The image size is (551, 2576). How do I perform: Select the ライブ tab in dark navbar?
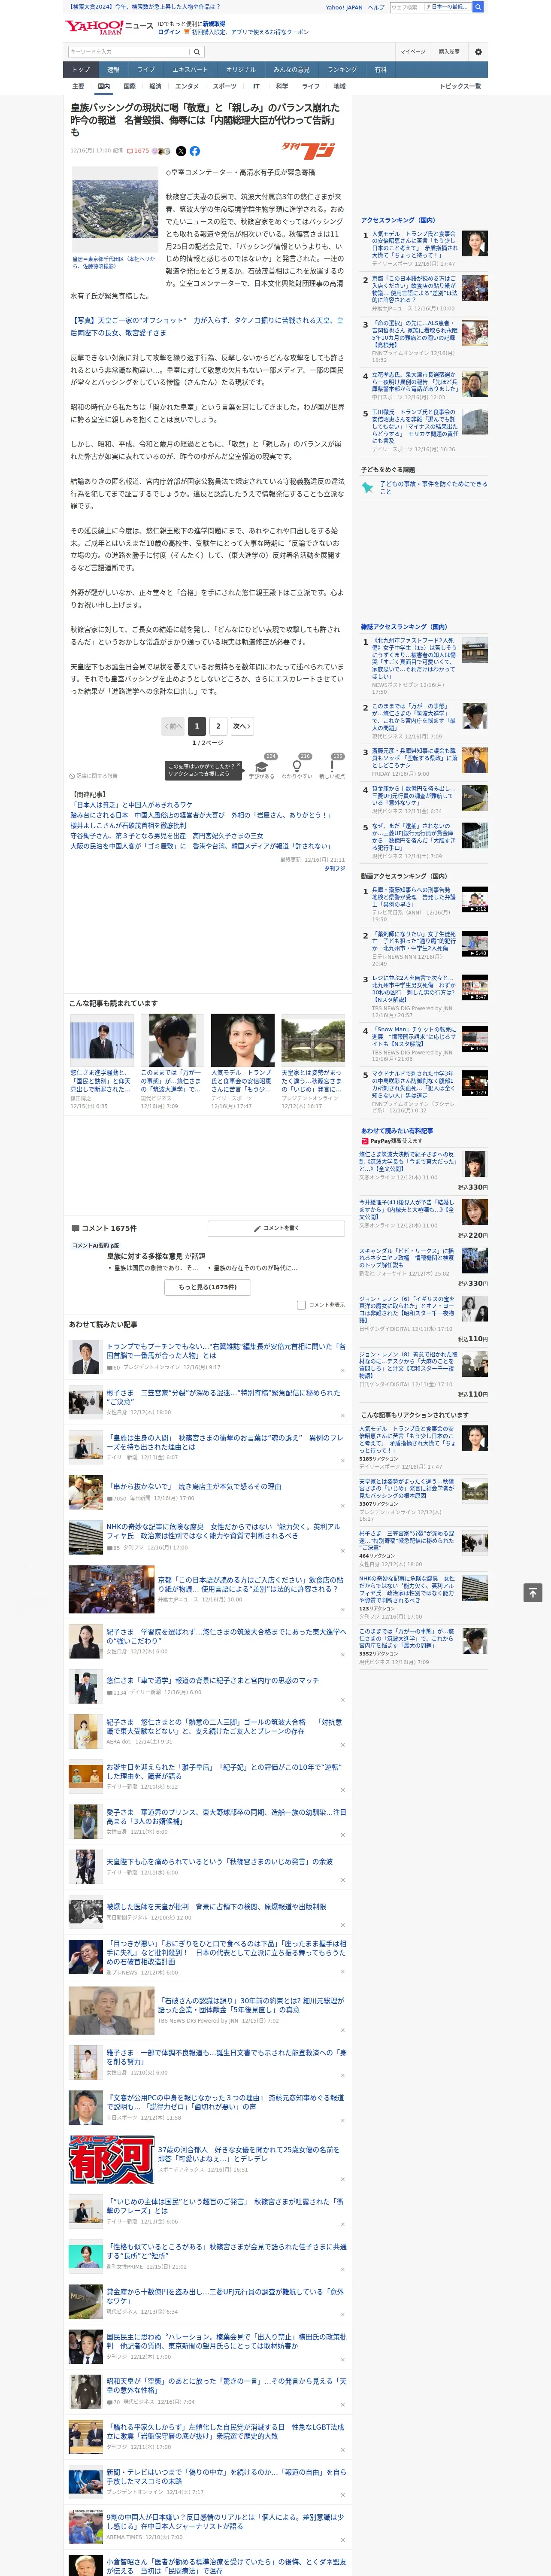point(146,70)
